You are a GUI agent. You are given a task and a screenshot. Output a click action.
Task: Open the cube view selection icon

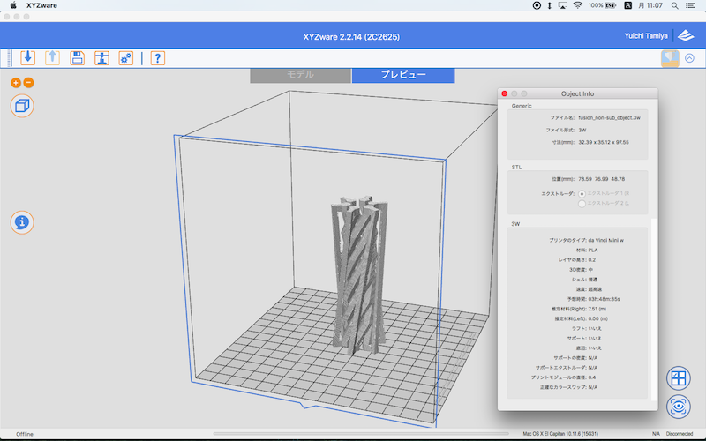click(22, 106)
